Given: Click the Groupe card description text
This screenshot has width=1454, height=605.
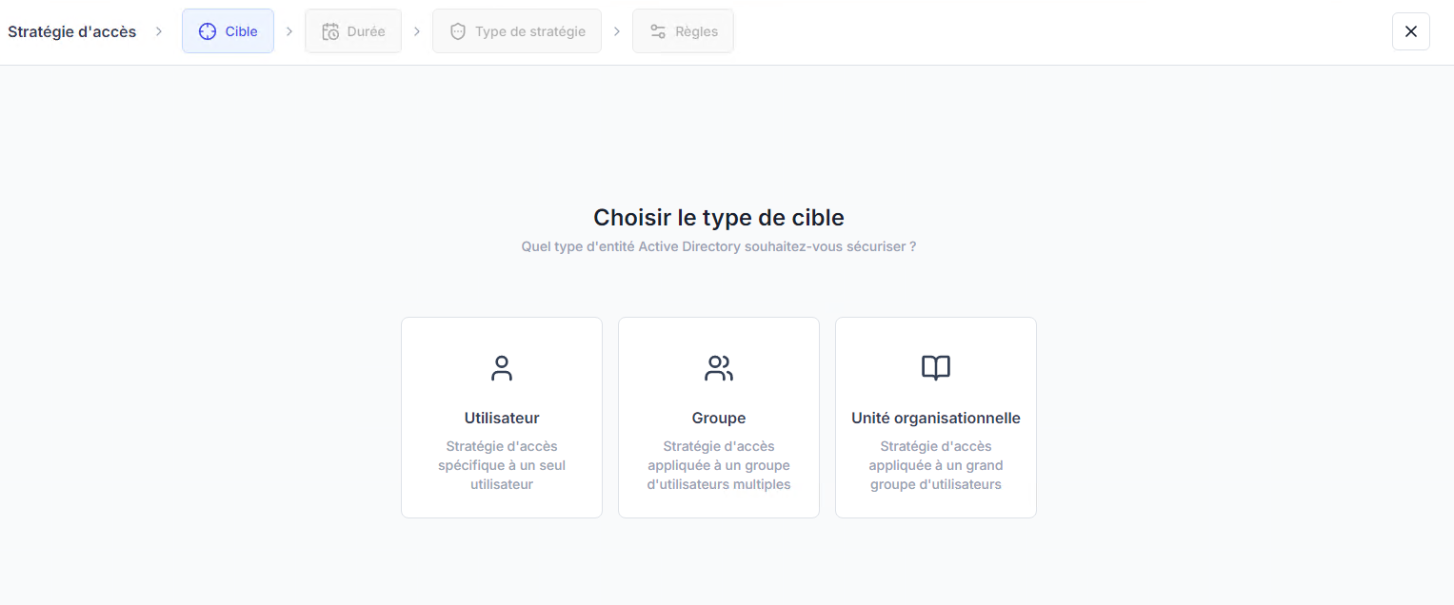Looking at the screenshot, I should 719,465.
